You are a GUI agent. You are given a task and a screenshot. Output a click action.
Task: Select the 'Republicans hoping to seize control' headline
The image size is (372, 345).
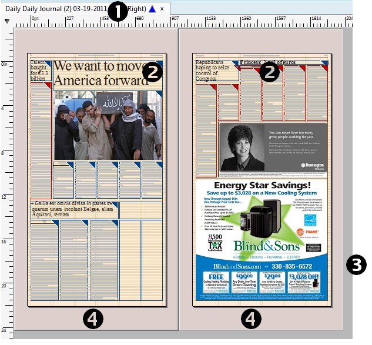click(217, 71)
